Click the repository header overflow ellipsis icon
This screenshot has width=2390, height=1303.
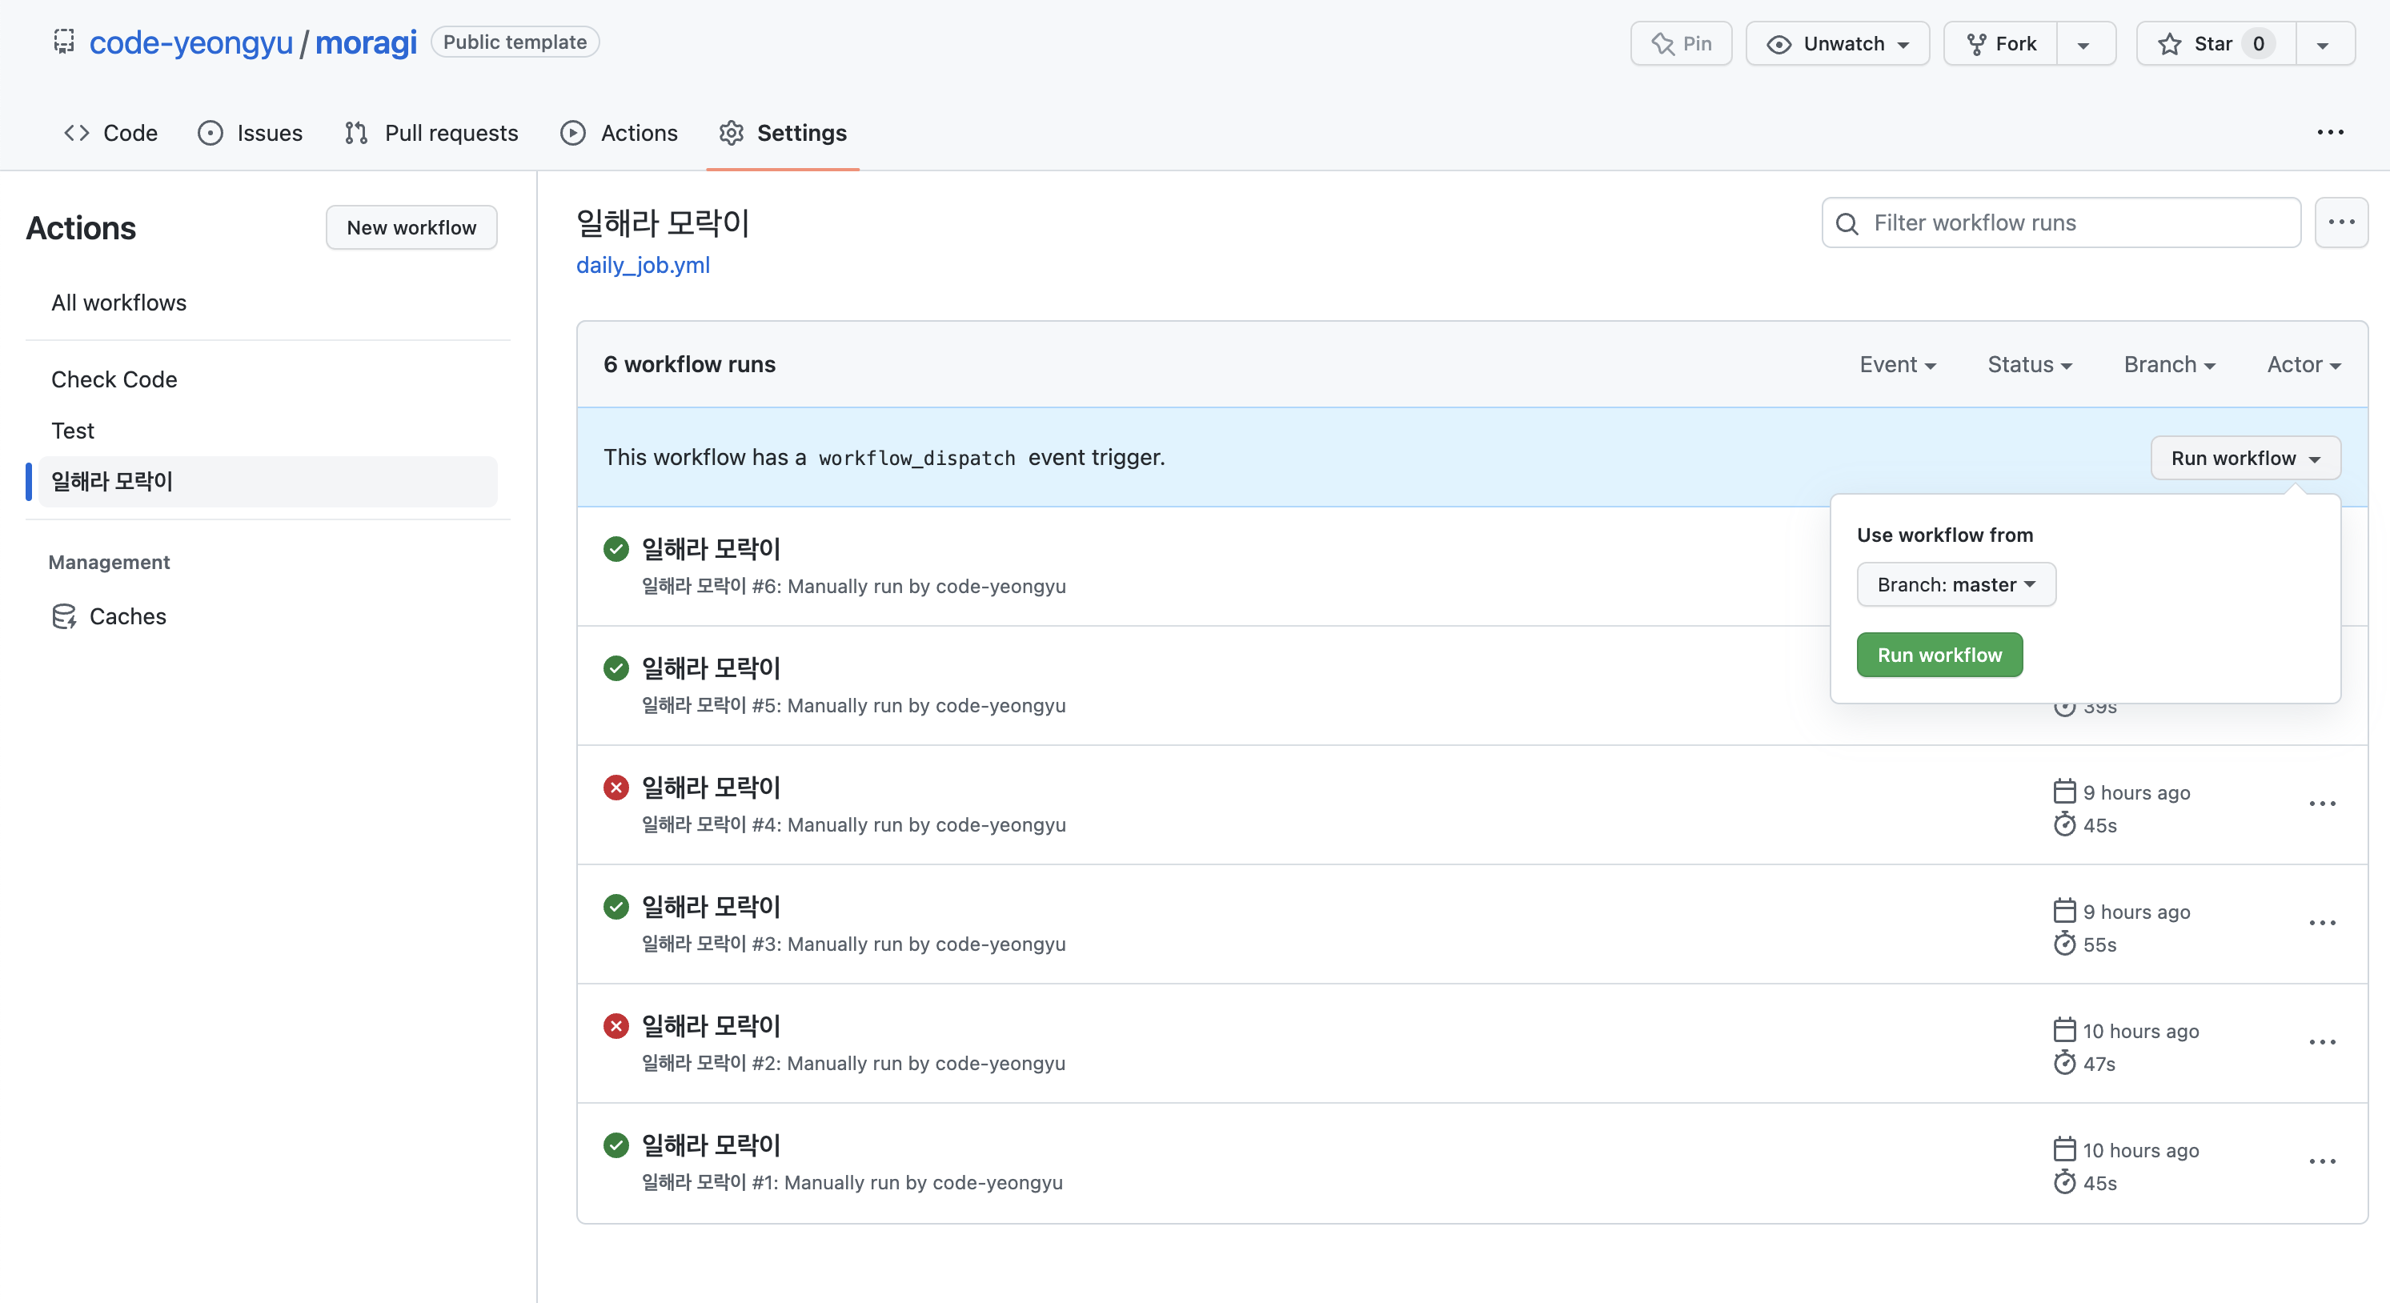pos(2330,133)
